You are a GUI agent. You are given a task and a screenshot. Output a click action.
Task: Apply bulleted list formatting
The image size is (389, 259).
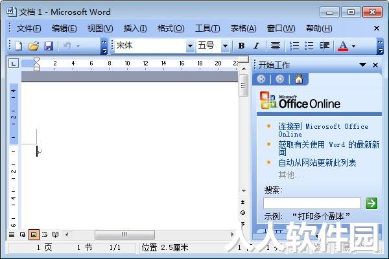309,46
